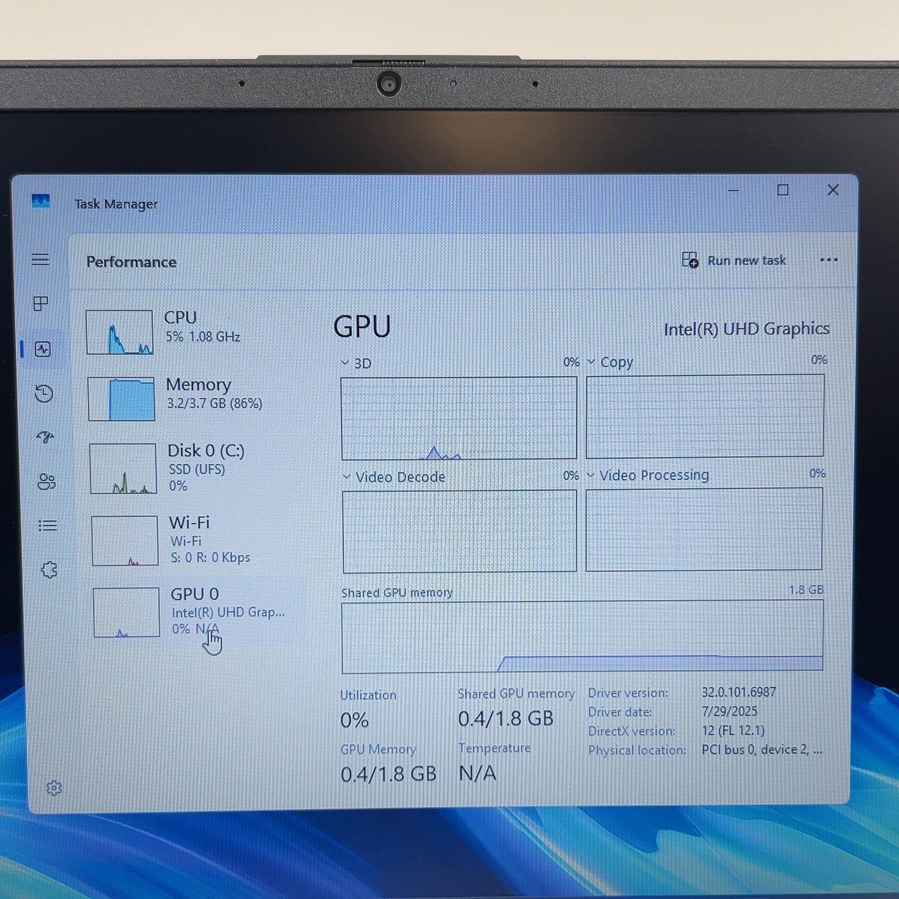Click the 3D engine usage graph

click(459, 418)
